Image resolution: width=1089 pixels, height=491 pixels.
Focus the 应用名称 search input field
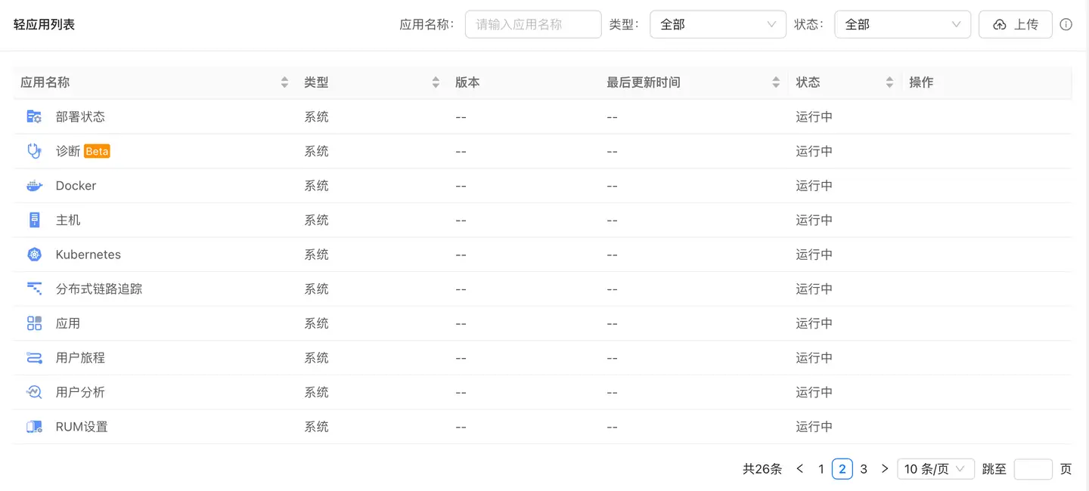click(x=532, y=24)
